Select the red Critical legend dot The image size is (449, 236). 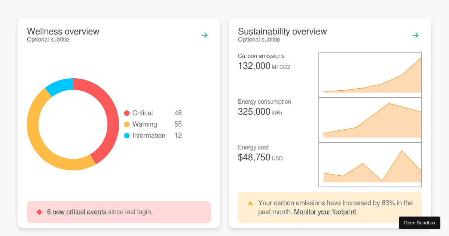pos(127,113)
